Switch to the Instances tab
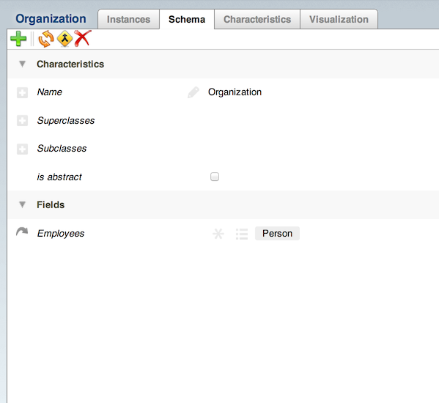This screenshot has width=439, height=403. coord(128,19)
